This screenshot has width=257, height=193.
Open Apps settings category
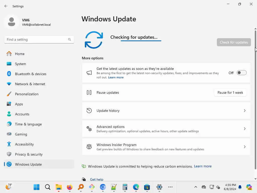click(39, 104)
